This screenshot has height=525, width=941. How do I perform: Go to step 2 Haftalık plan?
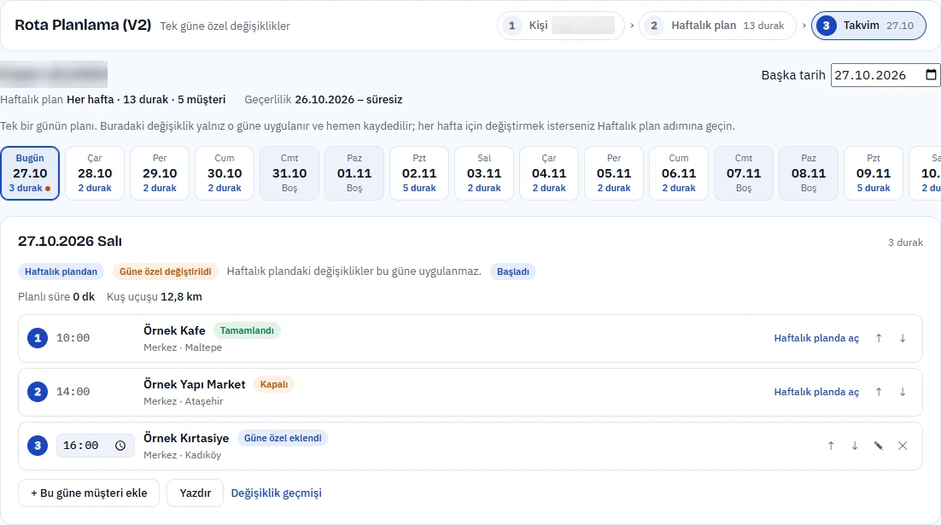tap(717, 26)
